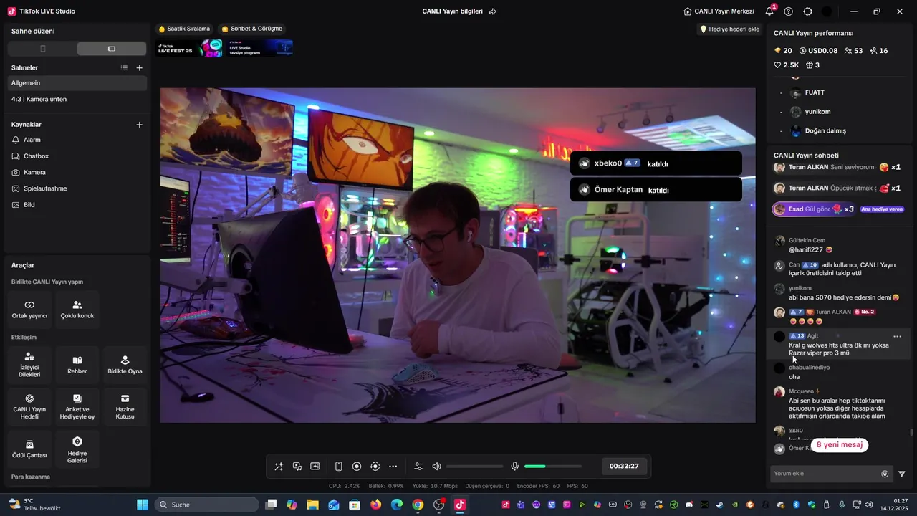Click the 00:32:27 live timer button
This screenshot has height=516, width=917.
624,466
